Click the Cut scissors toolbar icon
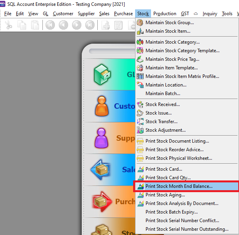Image resolution: width=239 pixels, height=235 pixels. click(9, 25)
